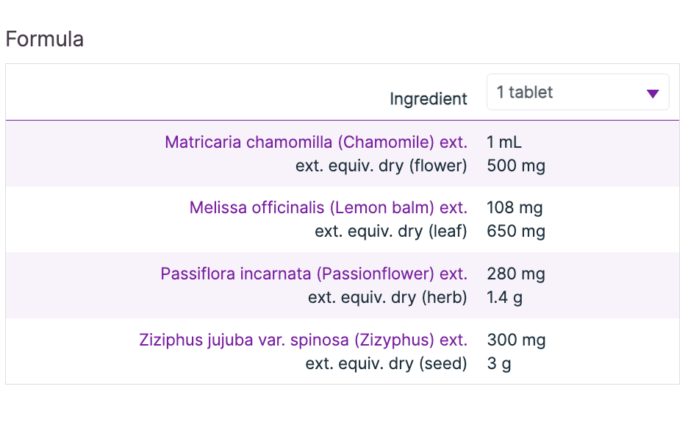Click the Formula section heading

tap(44, 39)
